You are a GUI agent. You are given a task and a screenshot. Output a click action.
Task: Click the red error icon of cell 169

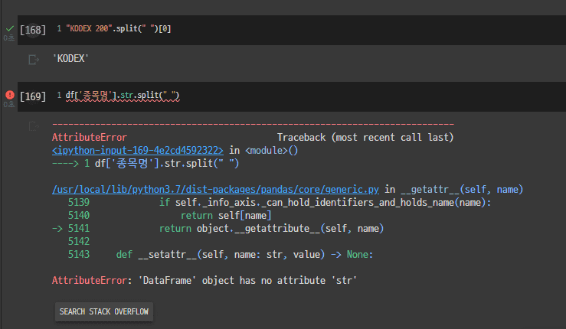coord(10,95)
